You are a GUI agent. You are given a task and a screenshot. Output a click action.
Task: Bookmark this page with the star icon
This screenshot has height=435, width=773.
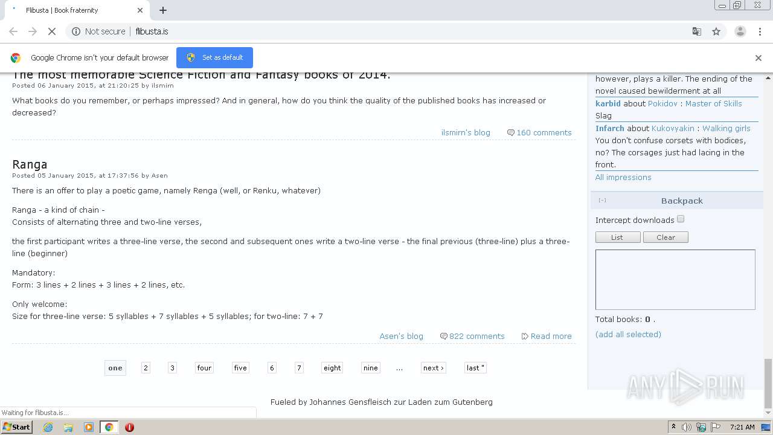click(x=716, y=31)
